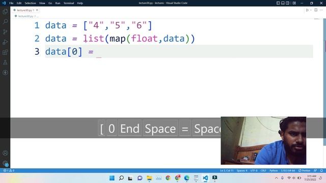This screenshot has width=326, height=183.
Task: Open the Search view in activity bar
Action: 5,21
